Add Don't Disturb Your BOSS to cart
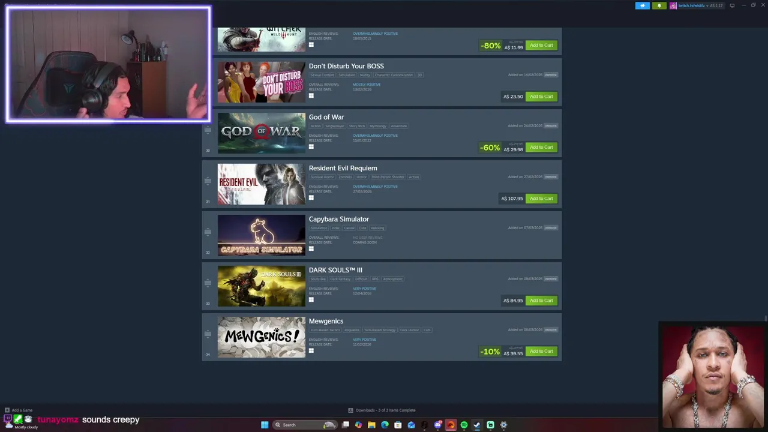This screenshot has width=768, height=432. (541, 96)
